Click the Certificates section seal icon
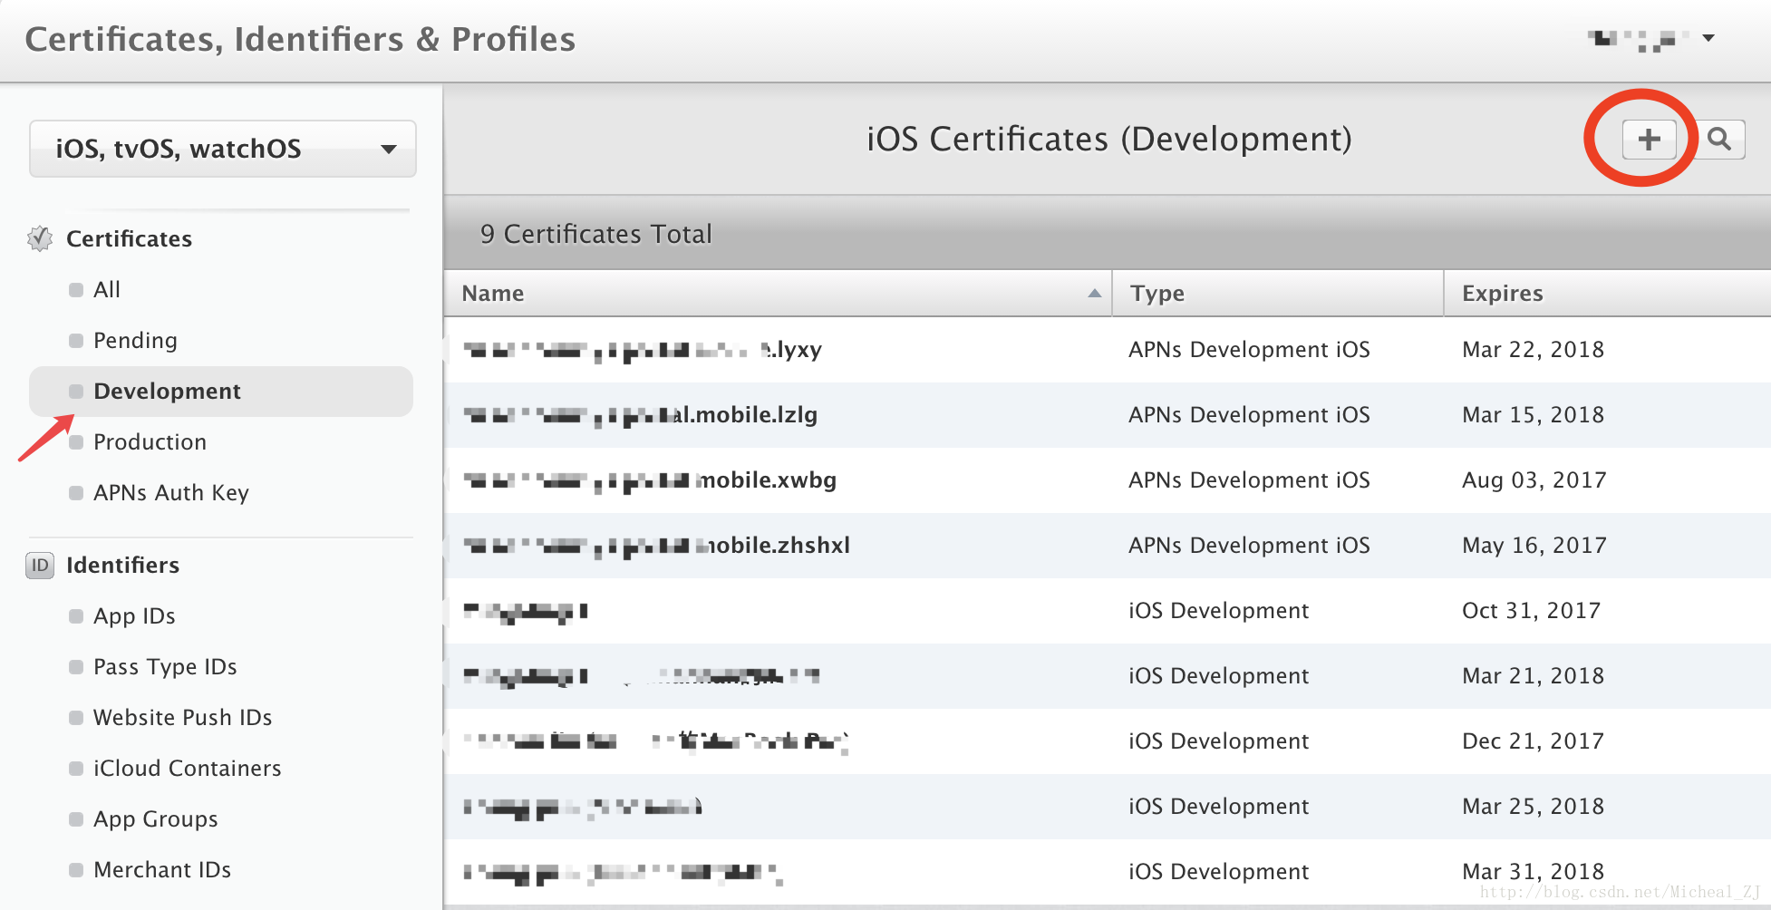The height and width of the screenshot is (910, 1771). (40, 238)
